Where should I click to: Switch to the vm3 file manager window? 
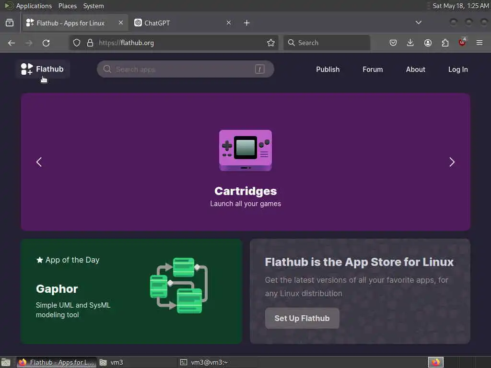tap(137, 362)
